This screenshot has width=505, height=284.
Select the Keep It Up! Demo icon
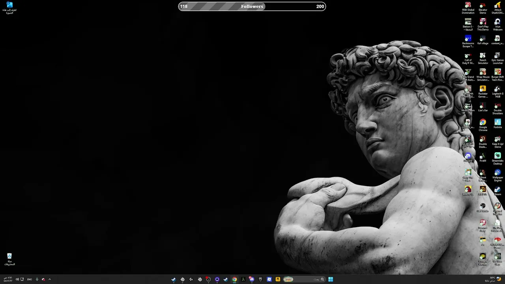(498, 142)
